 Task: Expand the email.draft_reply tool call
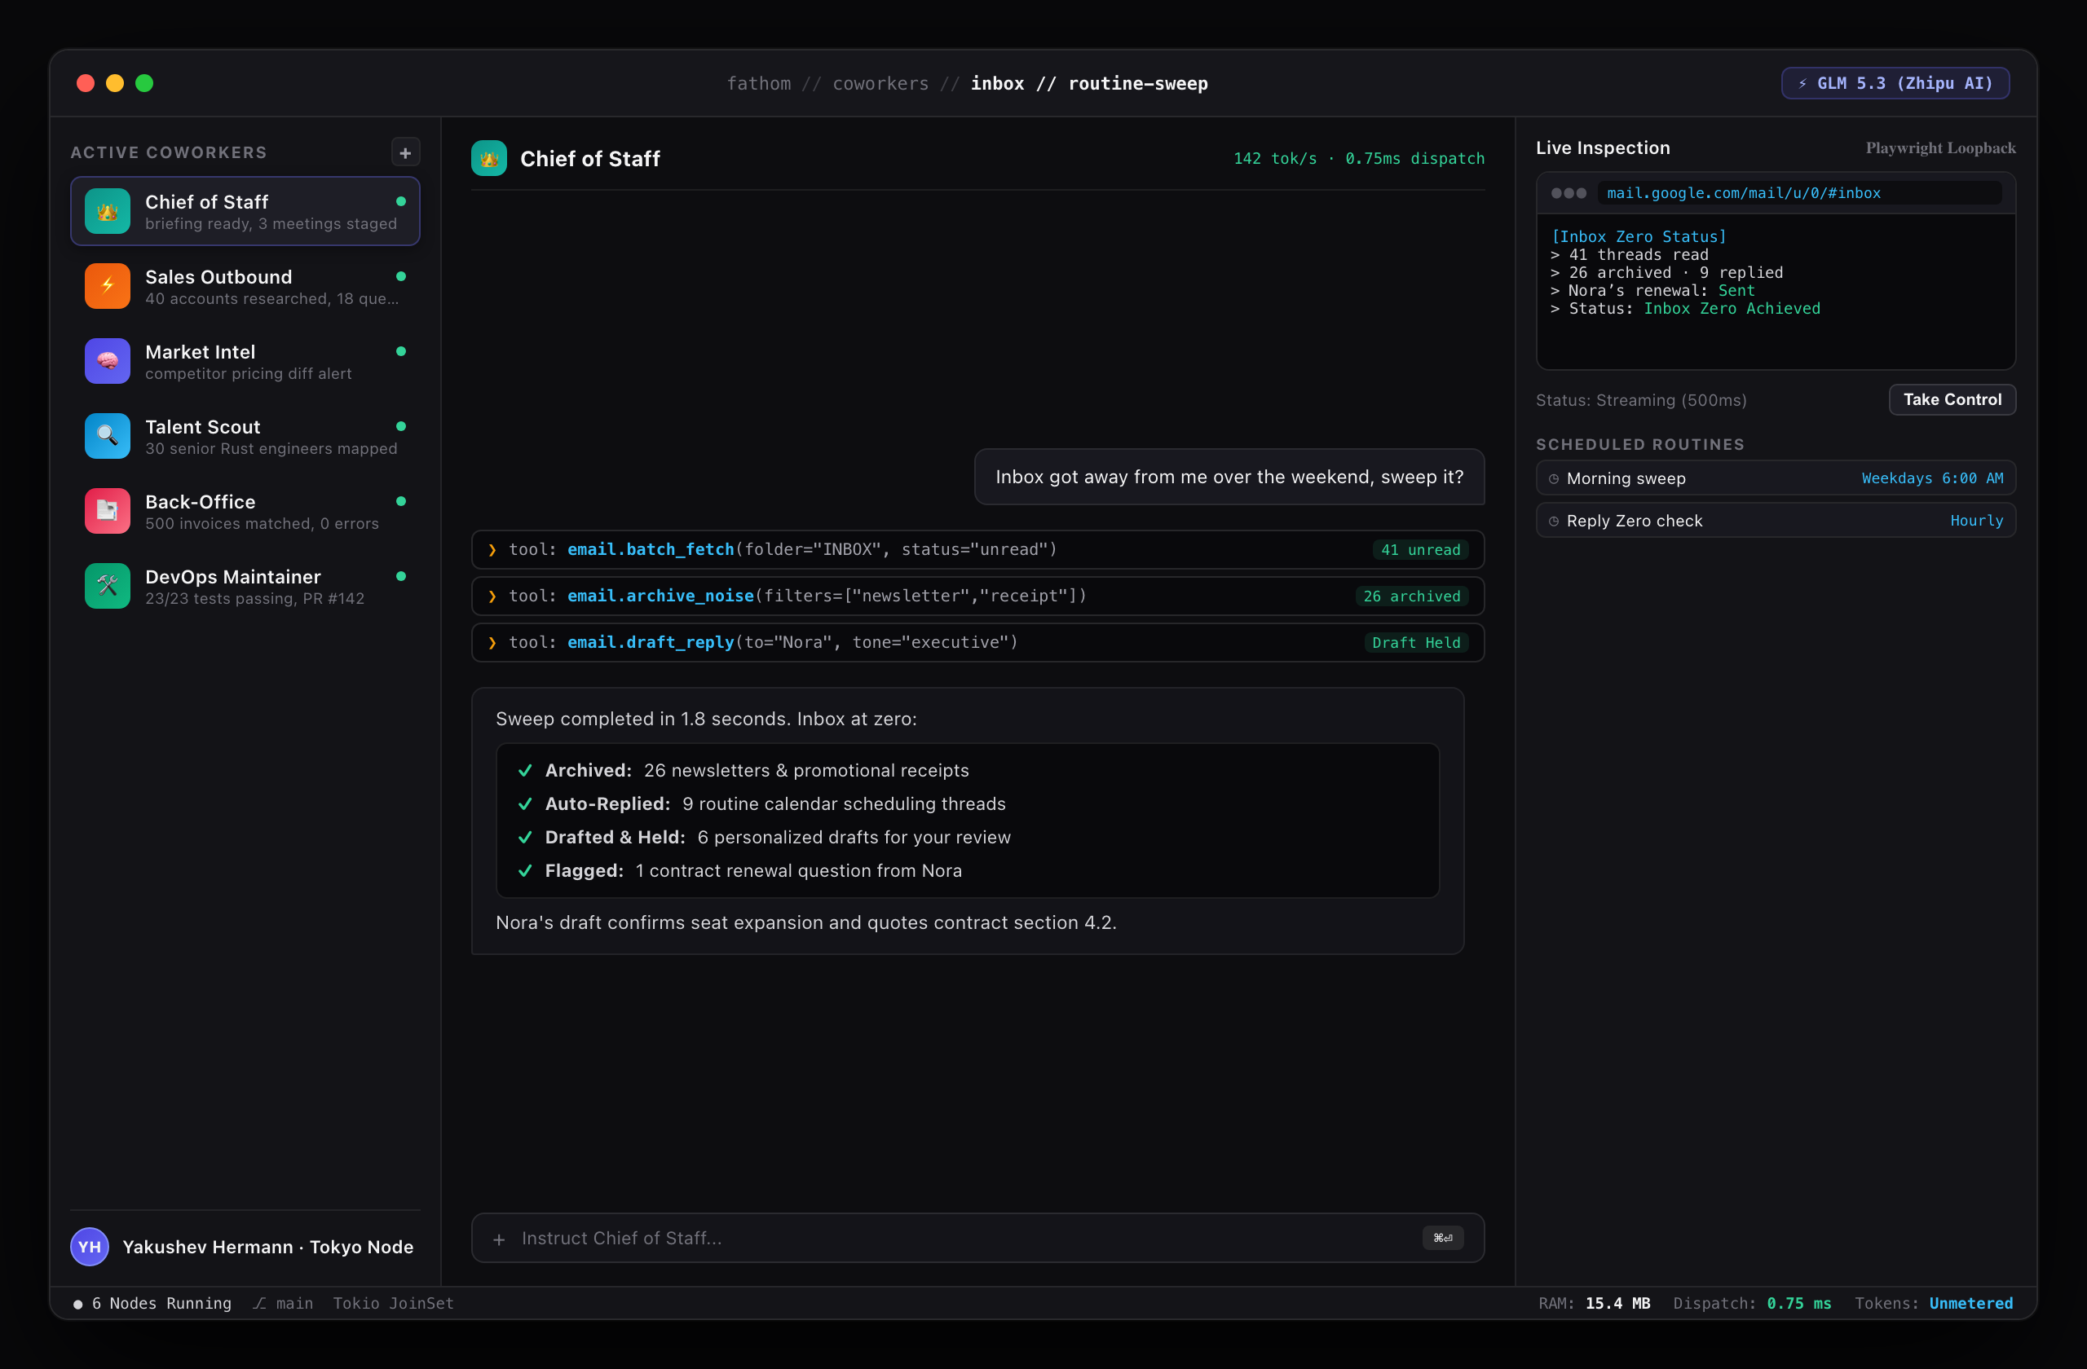coord(977,642)
